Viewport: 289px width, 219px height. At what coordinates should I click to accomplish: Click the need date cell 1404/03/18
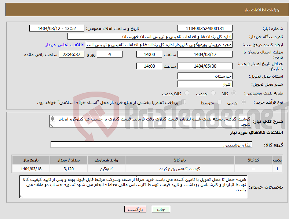31,169
